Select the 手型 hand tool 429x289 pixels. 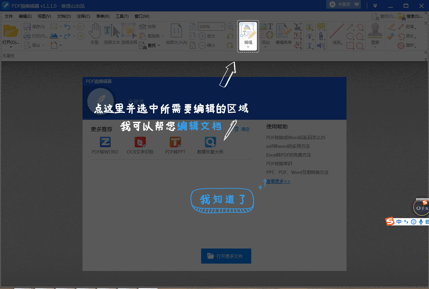click(x=95, y=33)
